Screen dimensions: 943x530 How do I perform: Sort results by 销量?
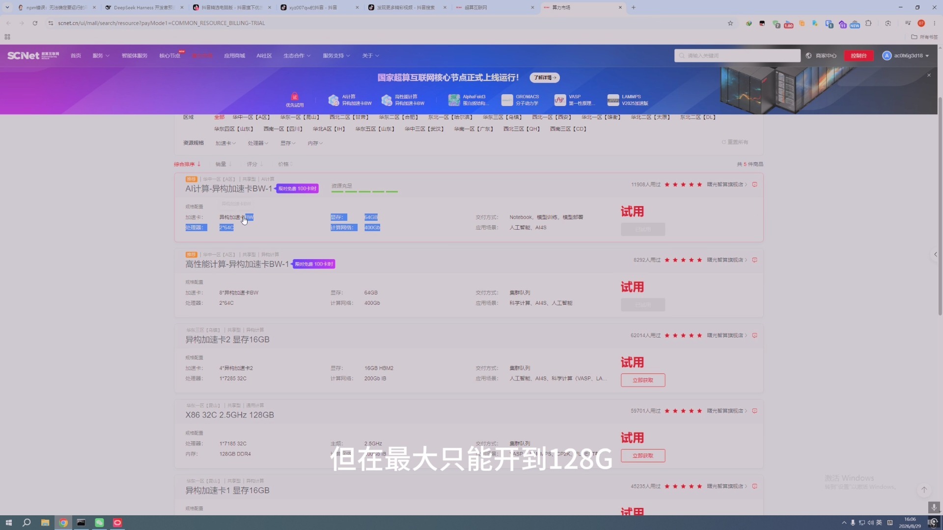223,164
